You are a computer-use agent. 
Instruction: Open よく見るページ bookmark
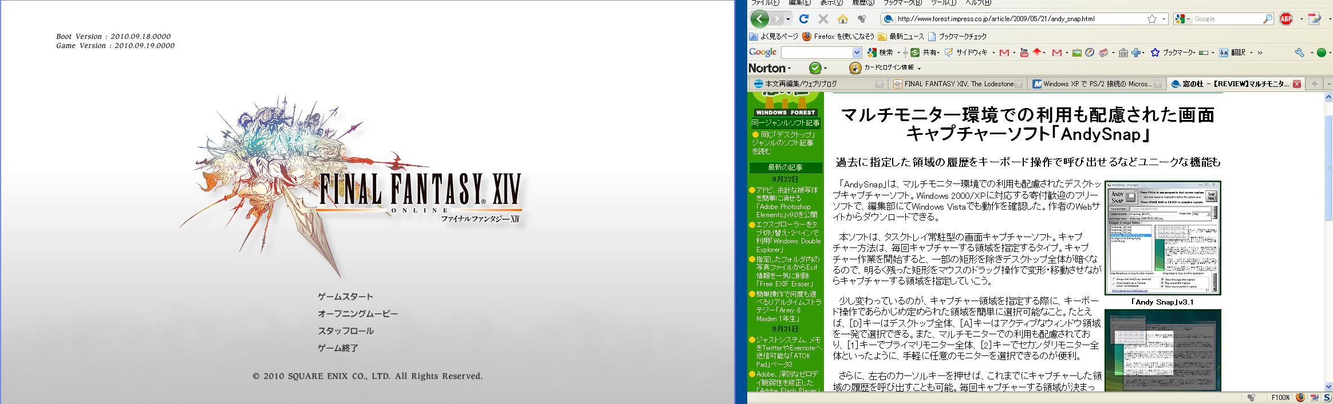click(774, 36)
